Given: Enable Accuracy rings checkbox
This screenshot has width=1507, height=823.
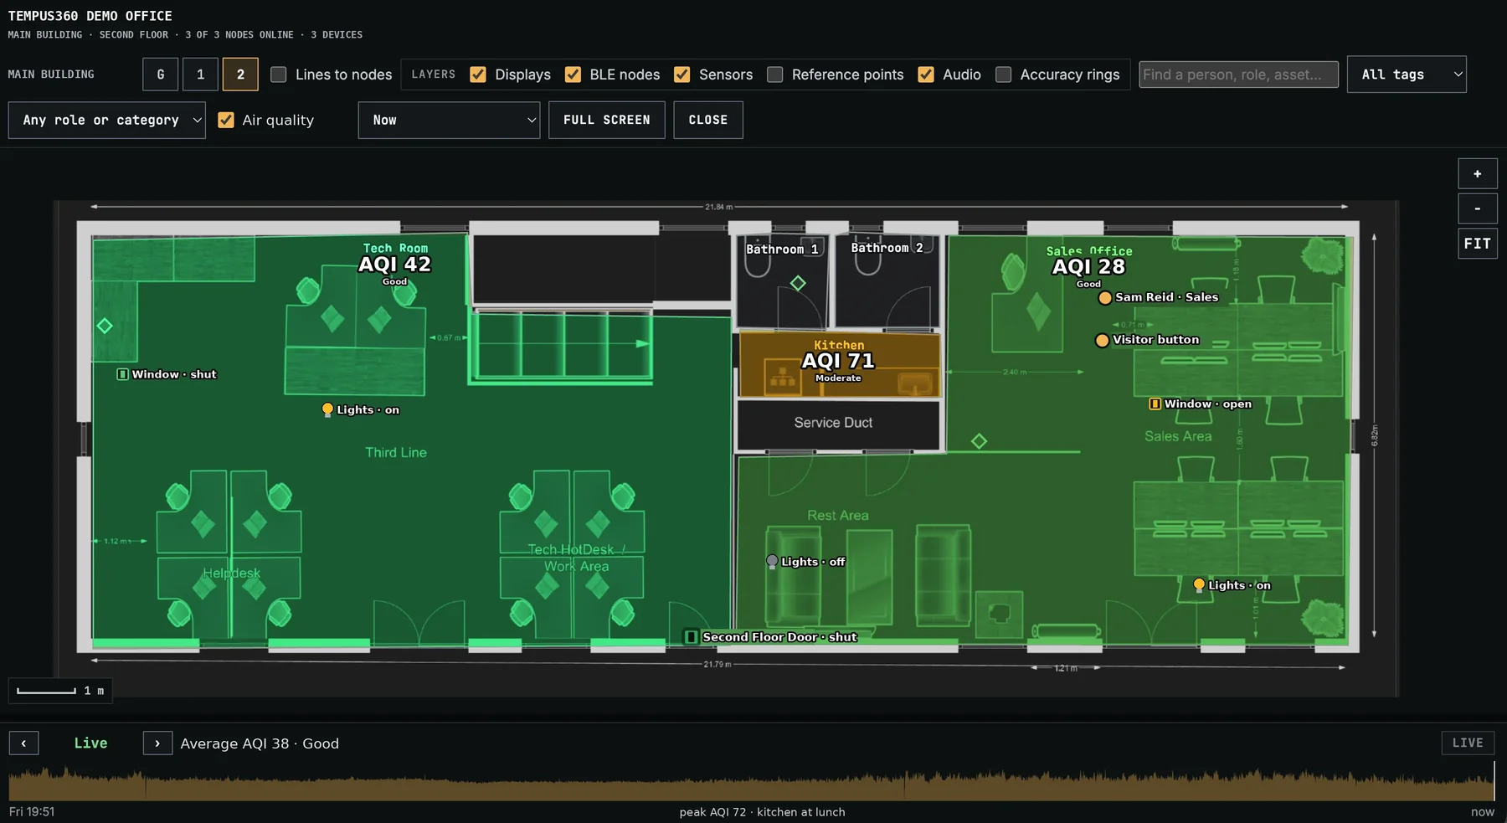Looking at the screenshot, I should 1003,75.
